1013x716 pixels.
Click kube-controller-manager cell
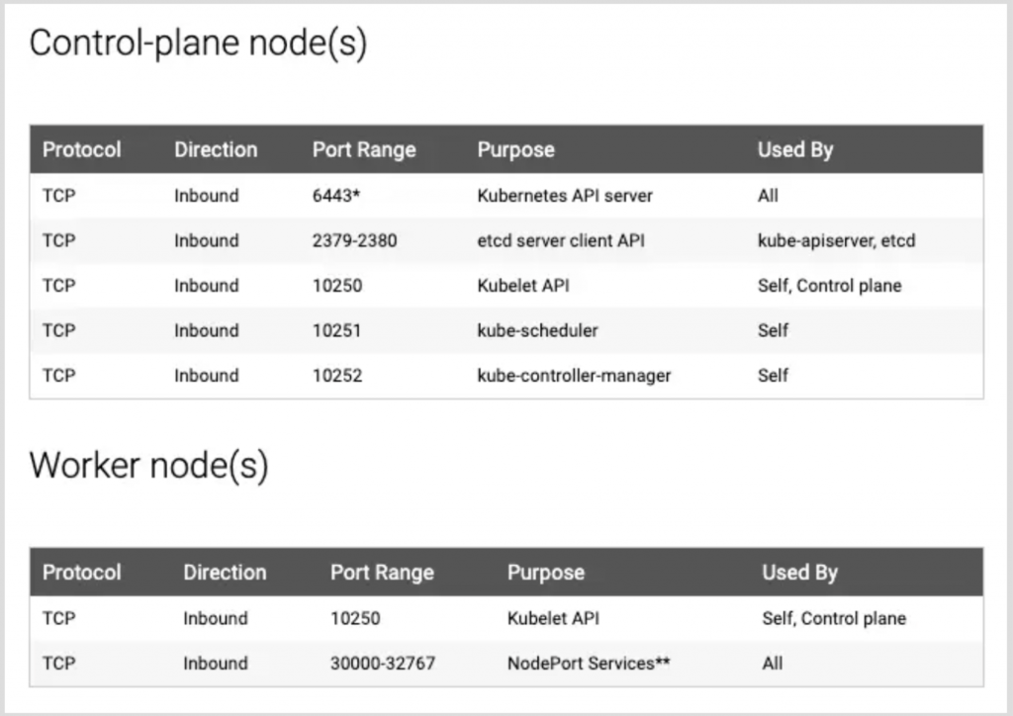[x=574, y=376]
